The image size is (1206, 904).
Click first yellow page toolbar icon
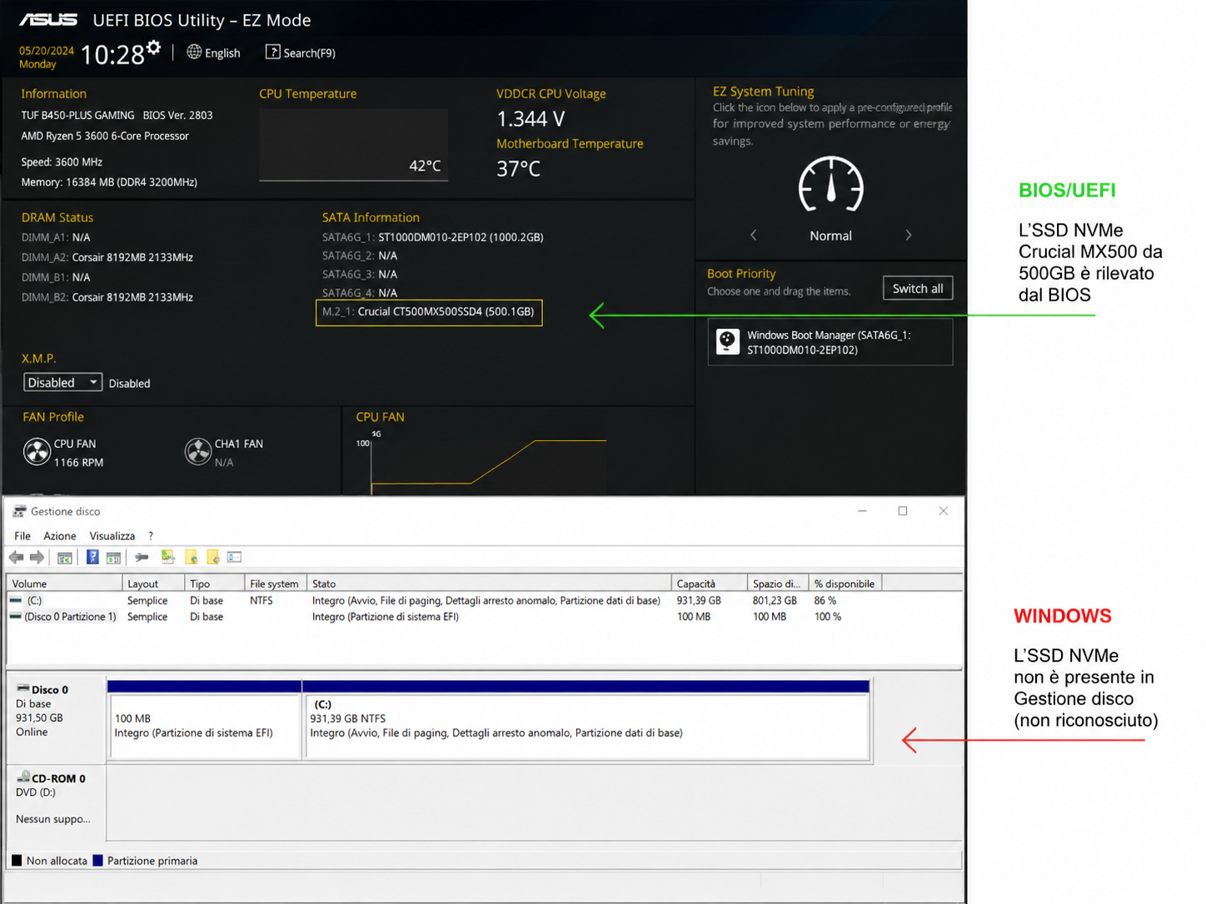point(192,557)
